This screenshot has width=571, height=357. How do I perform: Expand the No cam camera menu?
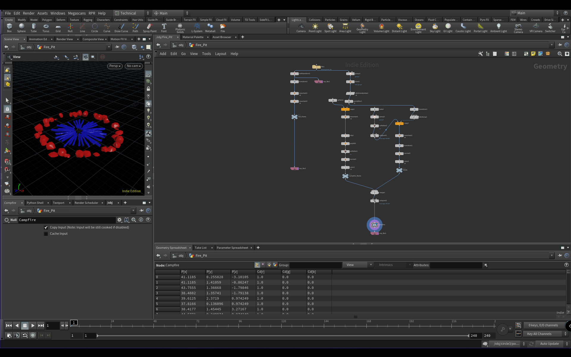(x=134, y=66)
